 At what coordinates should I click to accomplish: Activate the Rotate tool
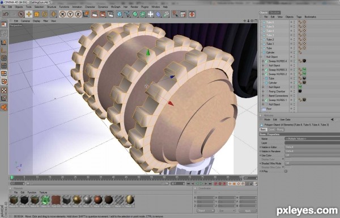click(x=44, y=14)
